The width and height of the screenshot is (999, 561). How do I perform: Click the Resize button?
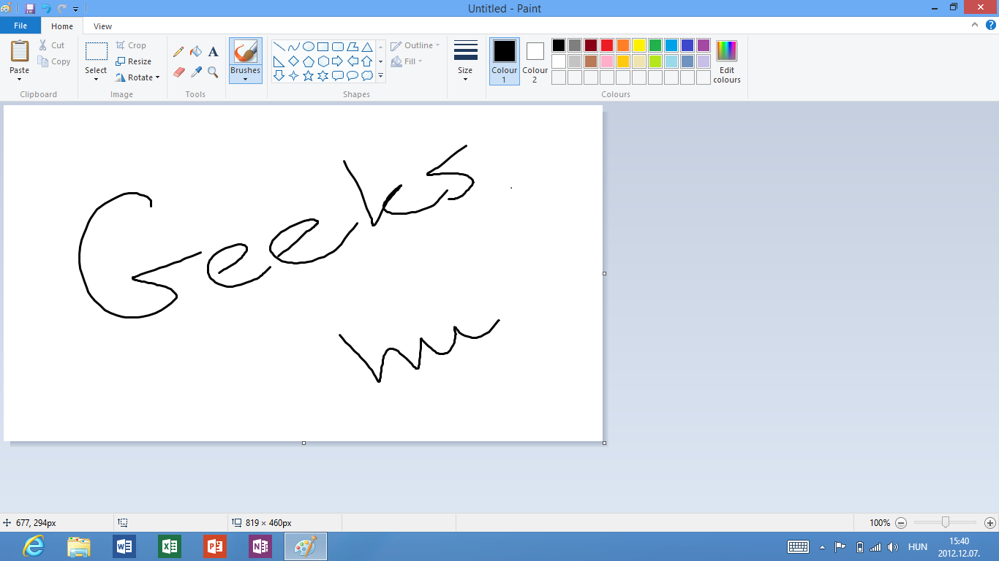134,61
